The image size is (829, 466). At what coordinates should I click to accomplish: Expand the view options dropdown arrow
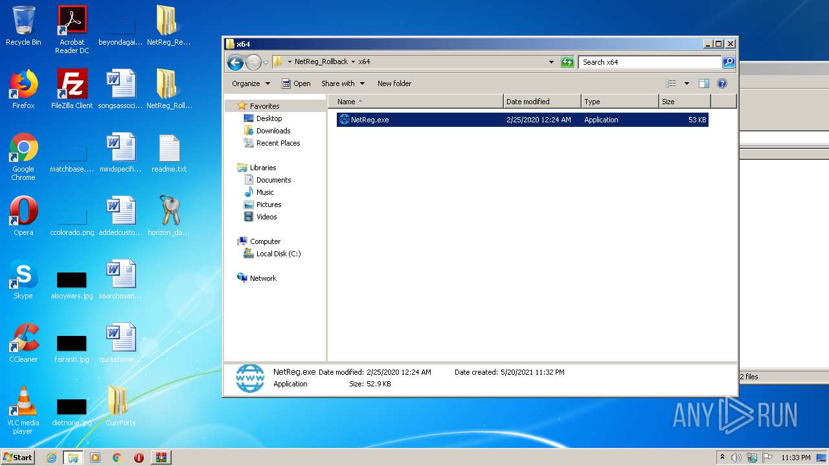point(687,83)
